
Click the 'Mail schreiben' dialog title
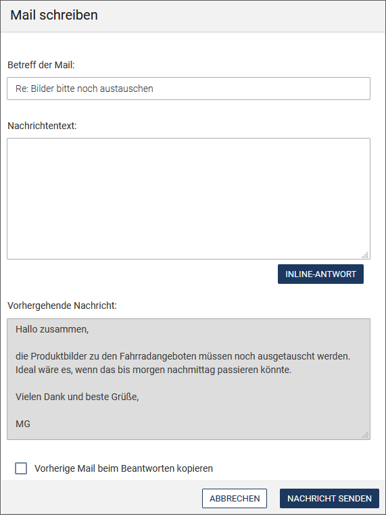pyautogui.click(x=54, y=15)
